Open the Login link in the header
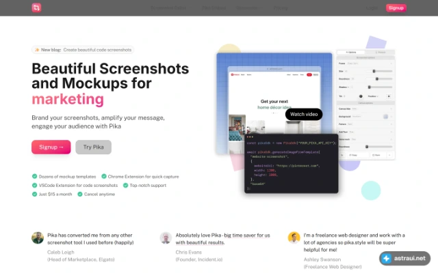 point(372,8)
